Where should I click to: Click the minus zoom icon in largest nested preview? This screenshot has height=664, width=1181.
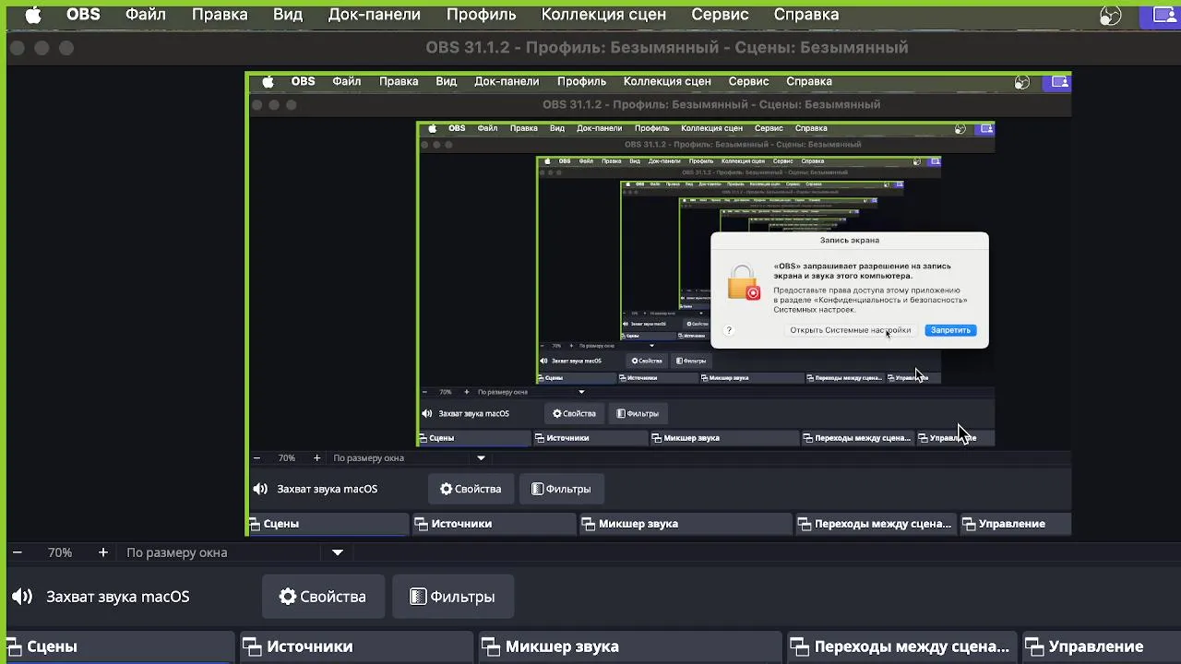pyautogui.click(x=256, y=458)
